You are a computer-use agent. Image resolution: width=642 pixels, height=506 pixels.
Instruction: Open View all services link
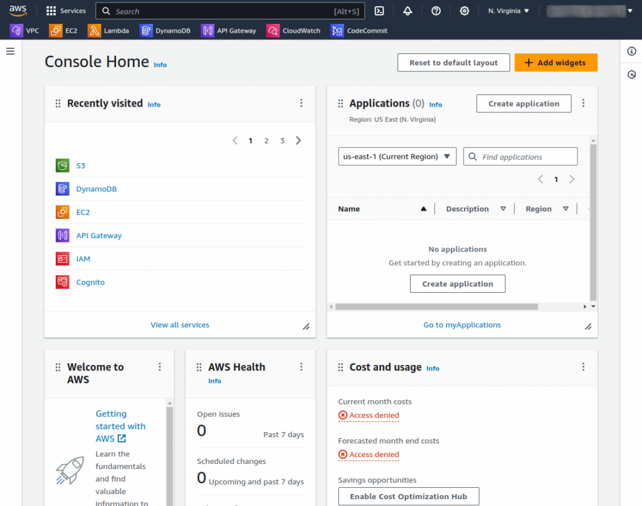180,325
